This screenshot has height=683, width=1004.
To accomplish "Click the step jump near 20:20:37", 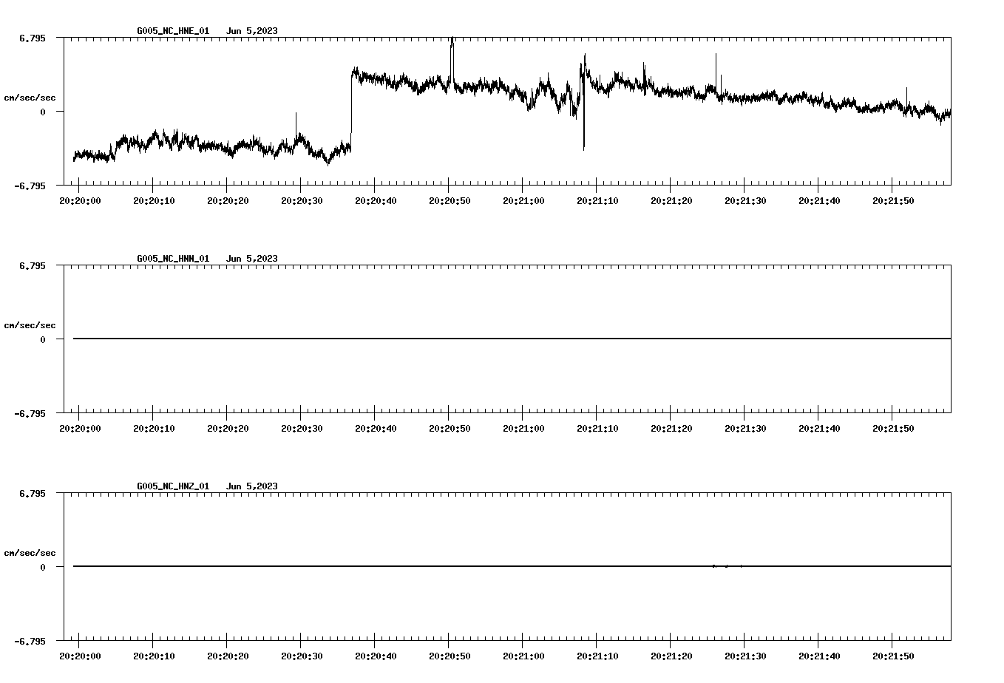I will [x=351, y=103].
